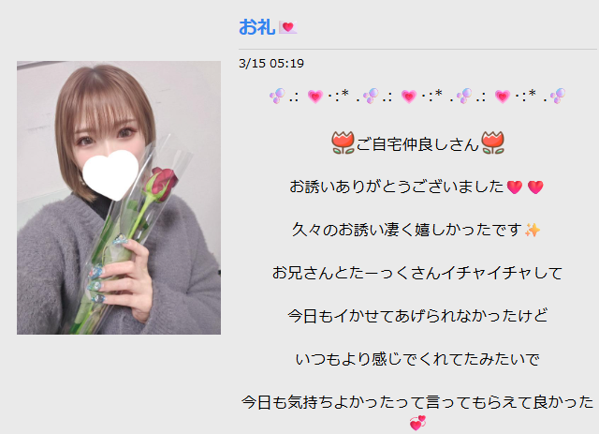Click the ご自宅仲良しさん heading text
Screen dimensions: 599x434
tap(417, 144)
